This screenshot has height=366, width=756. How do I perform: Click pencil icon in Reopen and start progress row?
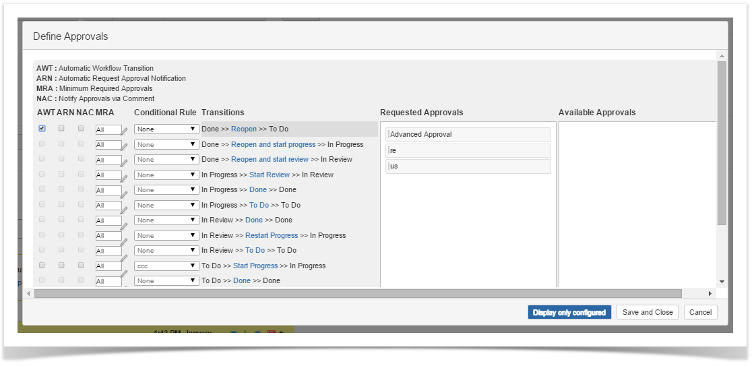click(124, 148)
